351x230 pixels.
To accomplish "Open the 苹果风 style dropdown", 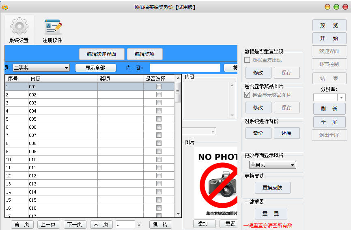I will tap(272, 165).
